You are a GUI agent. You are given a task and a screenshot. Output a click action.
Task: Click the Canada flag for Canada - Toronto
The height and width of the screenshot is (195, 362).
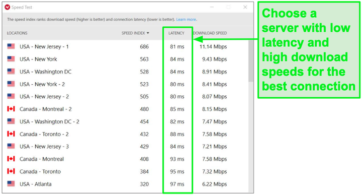coord(11,171)
